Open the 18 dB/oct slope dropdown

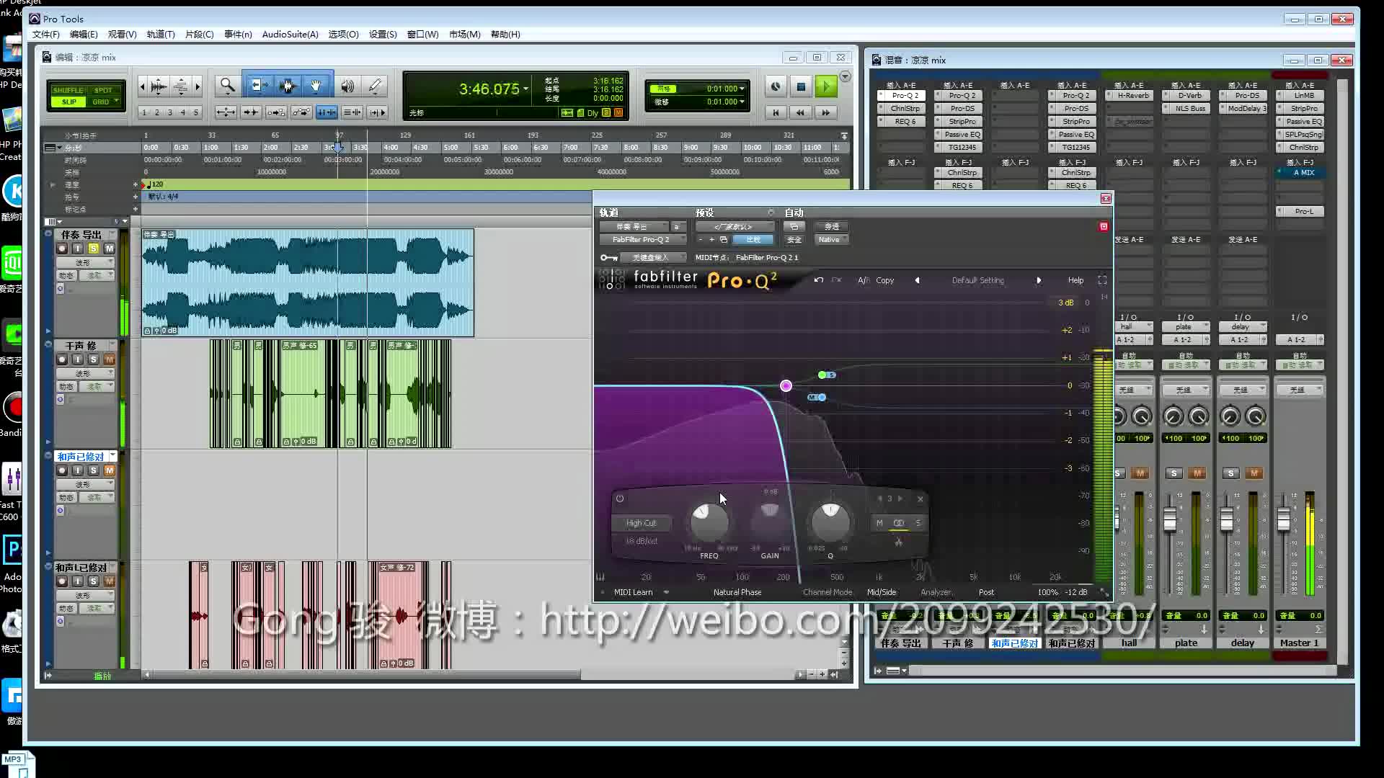pyautogui.click(x=641, y=541)
